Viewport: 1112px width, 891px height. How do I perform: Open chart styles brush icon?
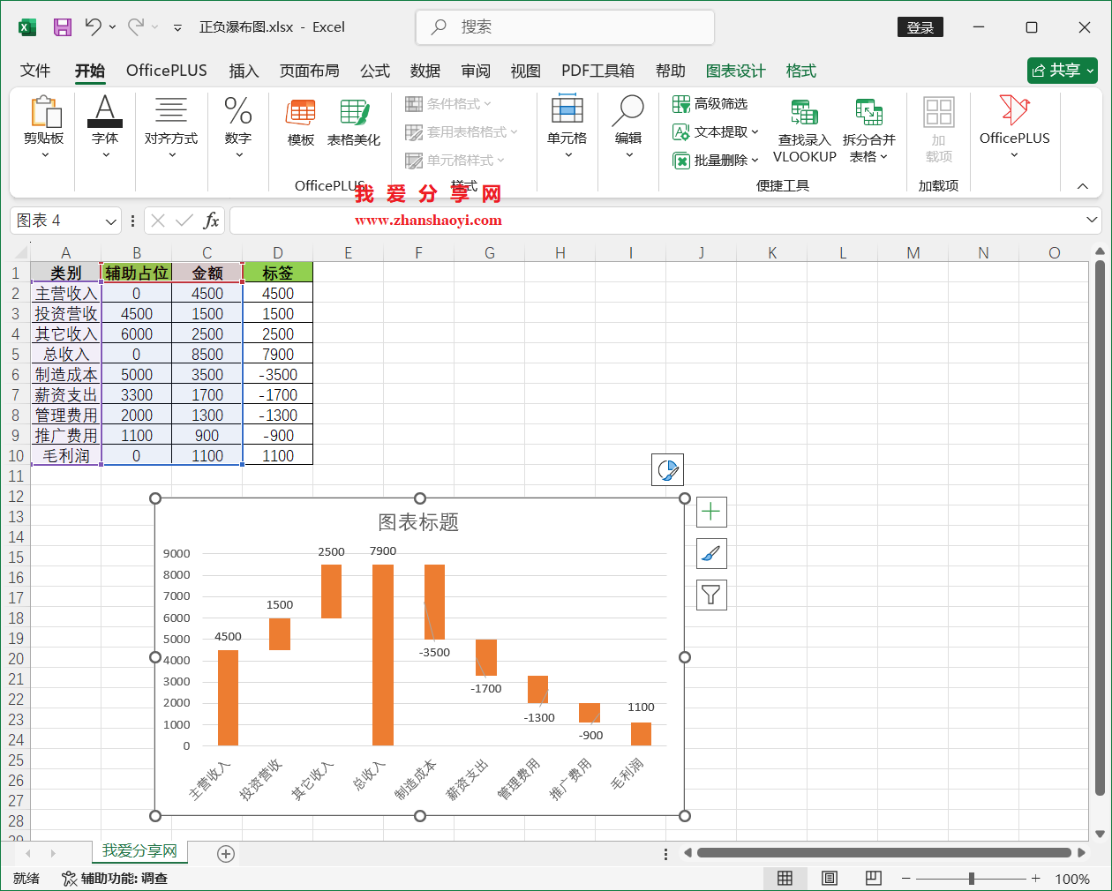click(710, 553)
